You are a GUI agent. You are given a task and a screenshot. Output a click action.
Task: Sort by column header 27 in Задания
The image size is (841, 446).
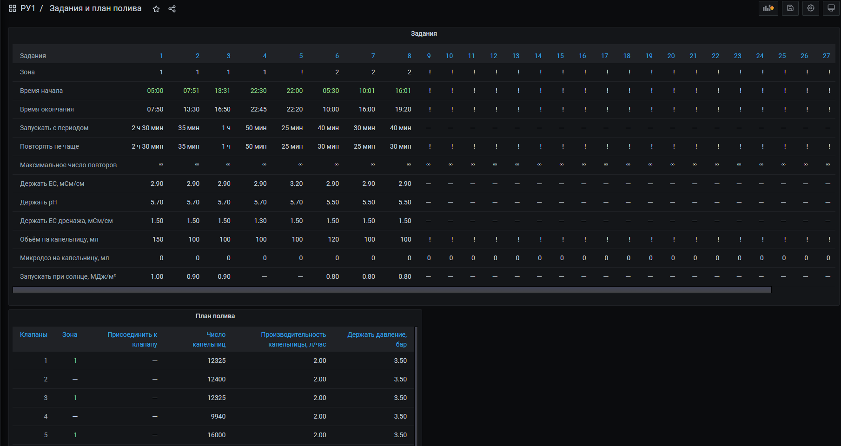click(x=826, y=56)
